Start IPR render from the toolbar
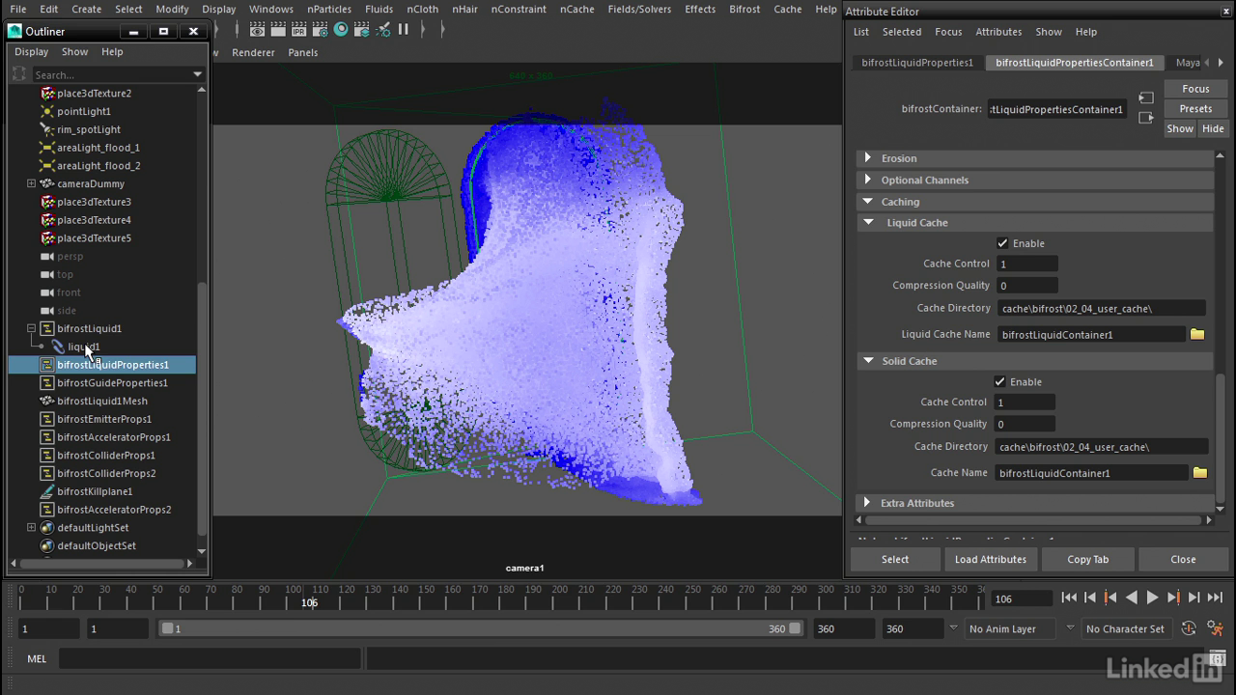This screenshot has height=695, width=1236. coord(299,29)
